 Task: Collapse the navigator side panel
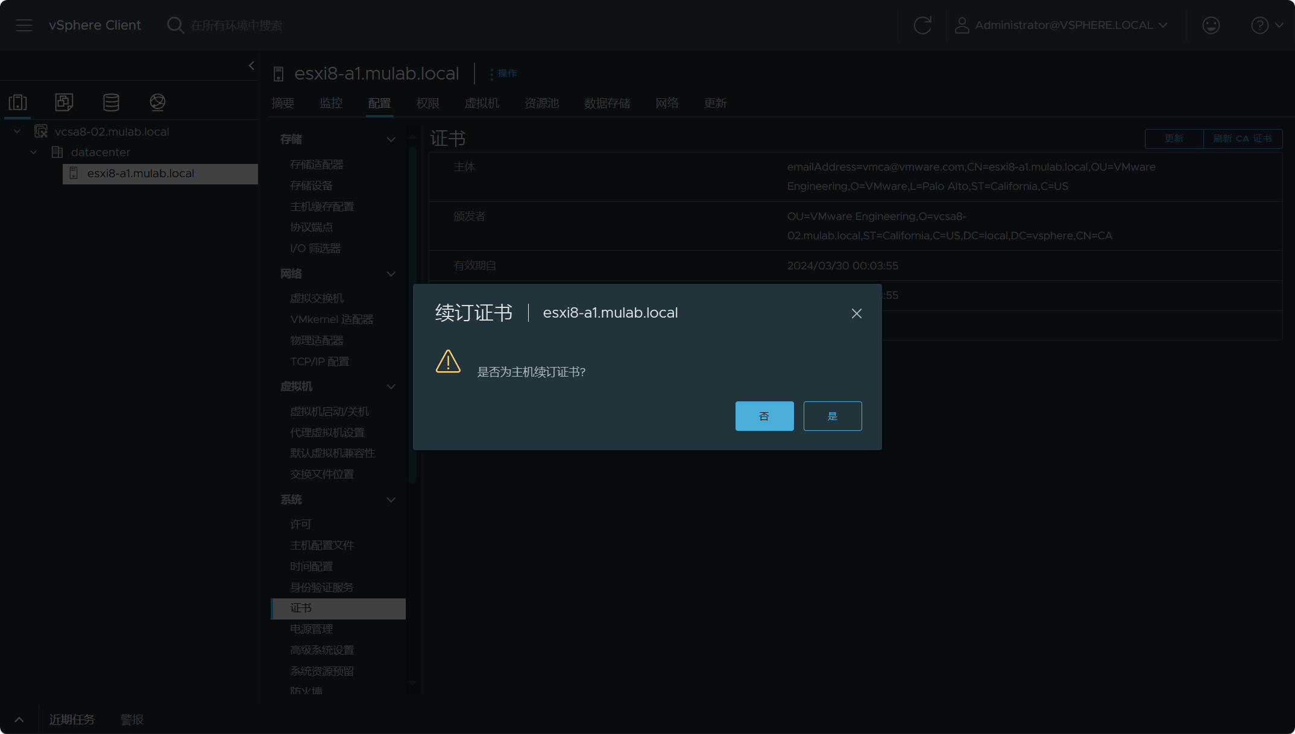251,66
